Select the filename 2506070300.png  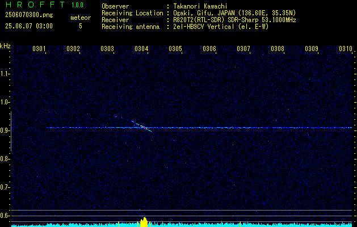[x=29, y=15]
